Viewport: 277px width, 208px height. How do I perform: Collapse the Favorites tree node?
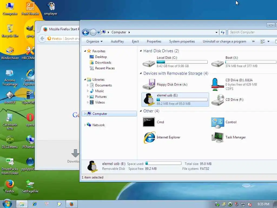85,51
